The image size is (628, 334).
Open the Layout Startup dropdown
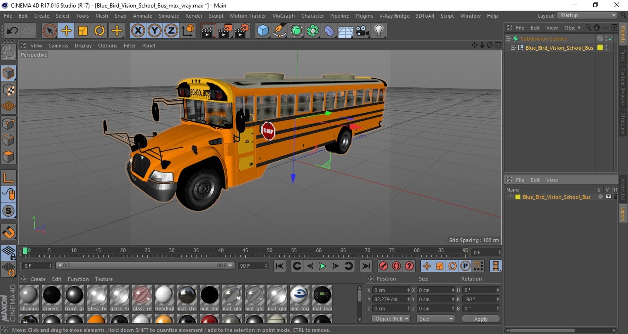click(587, 15)
